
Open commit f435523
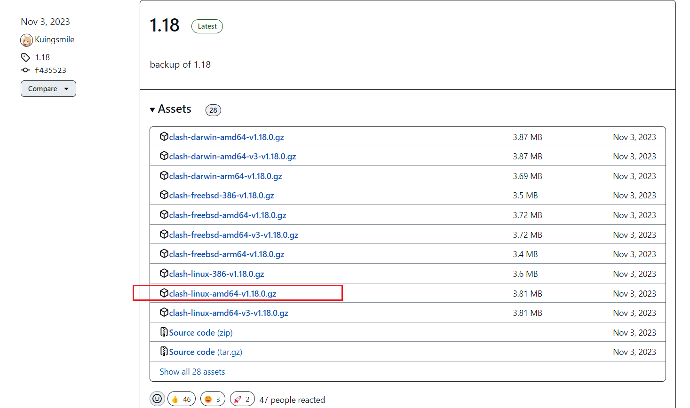[x=51, y=70]
